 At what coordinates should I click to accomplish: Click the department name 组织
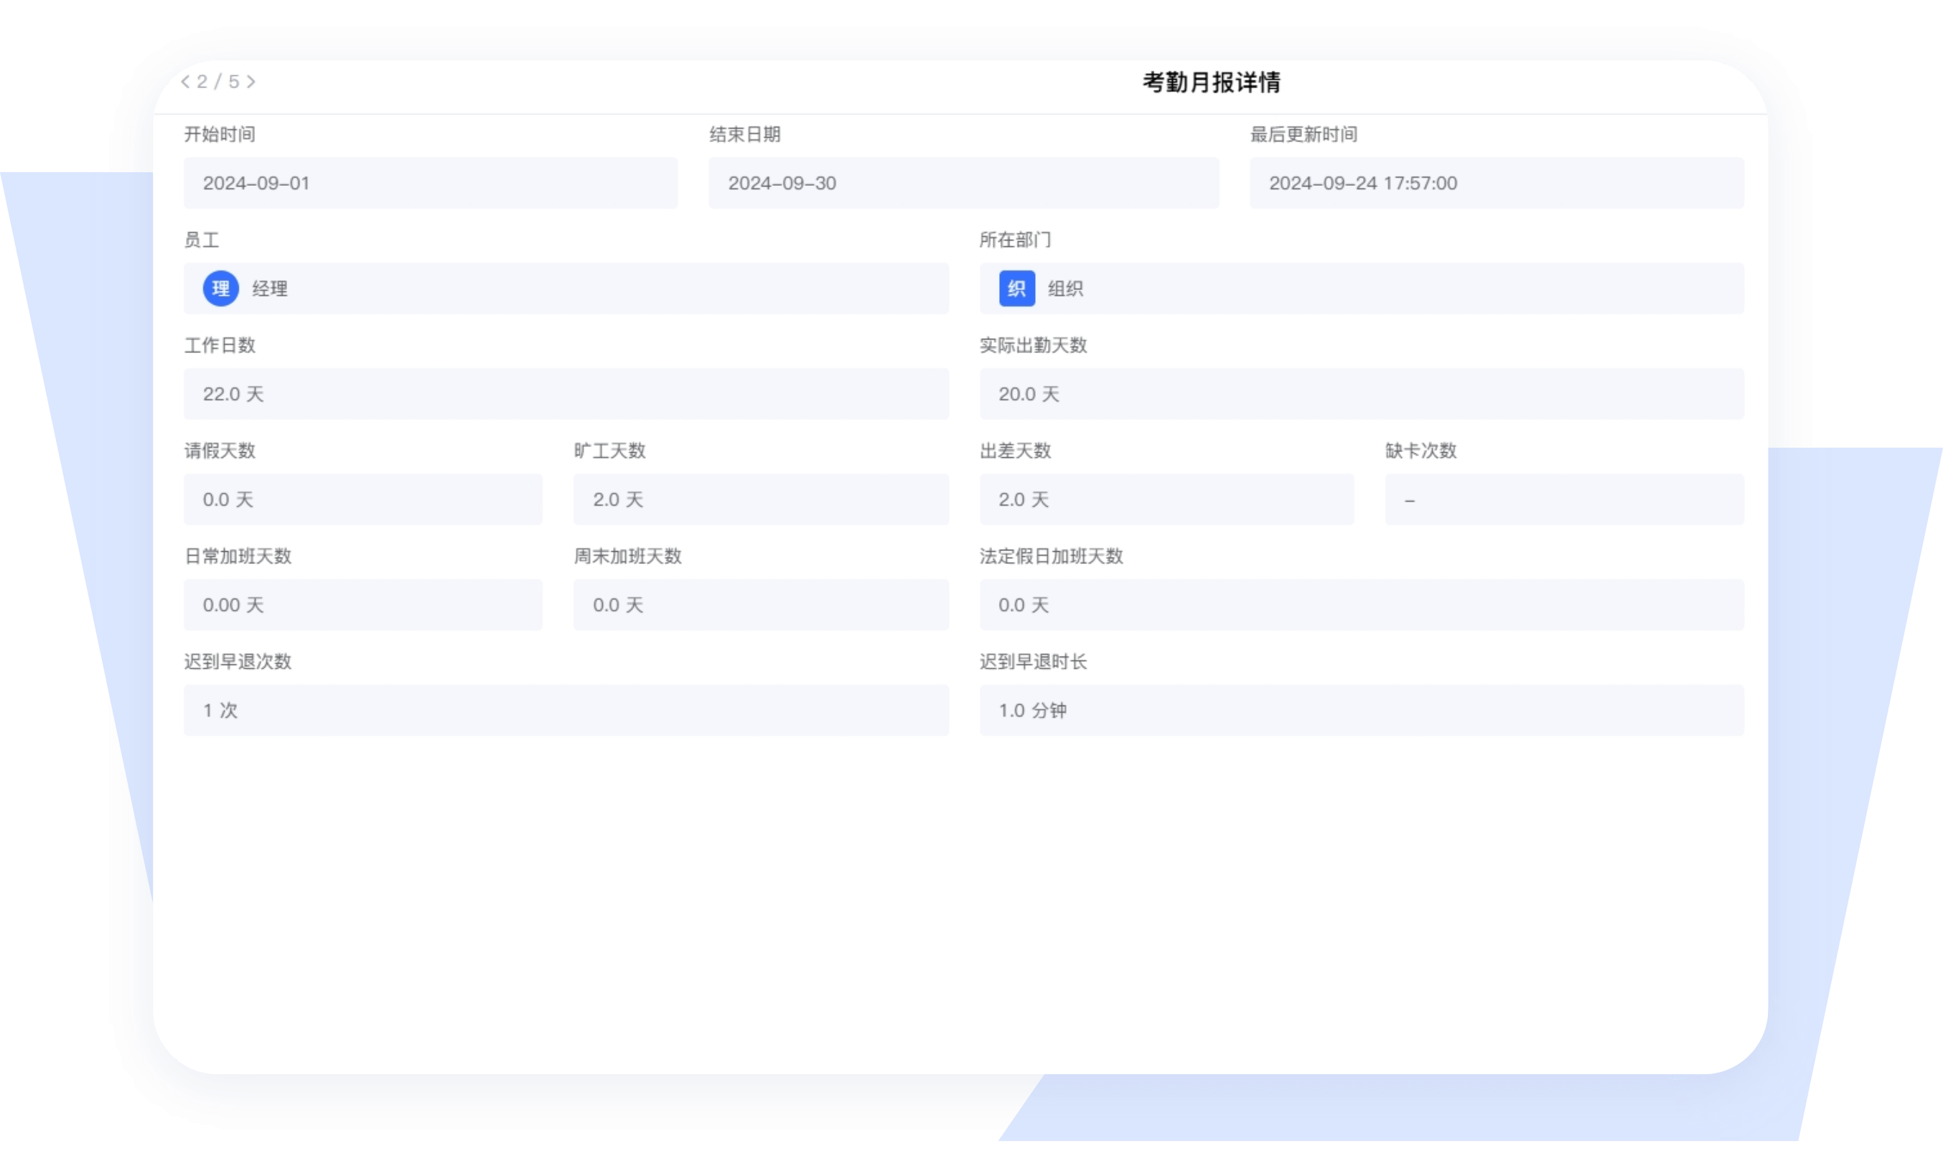(x=1066, y=289)
